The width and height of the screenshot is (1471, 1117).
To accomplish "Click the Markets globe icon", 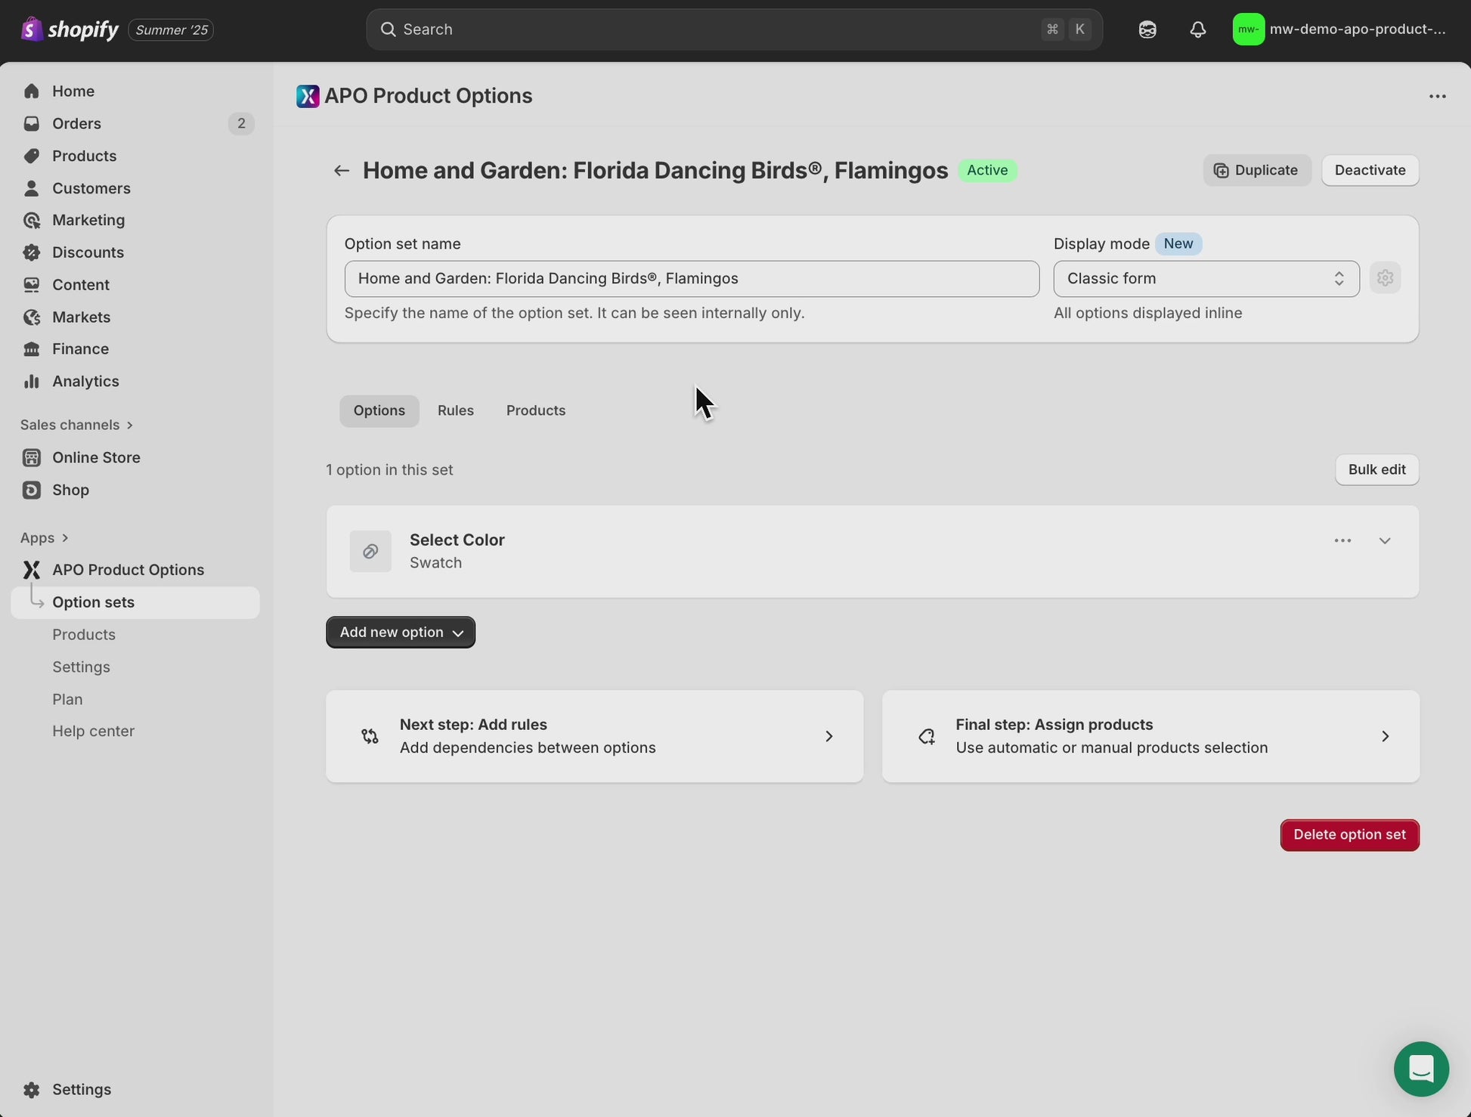I will pyautogui.click(x=32, y=317).
